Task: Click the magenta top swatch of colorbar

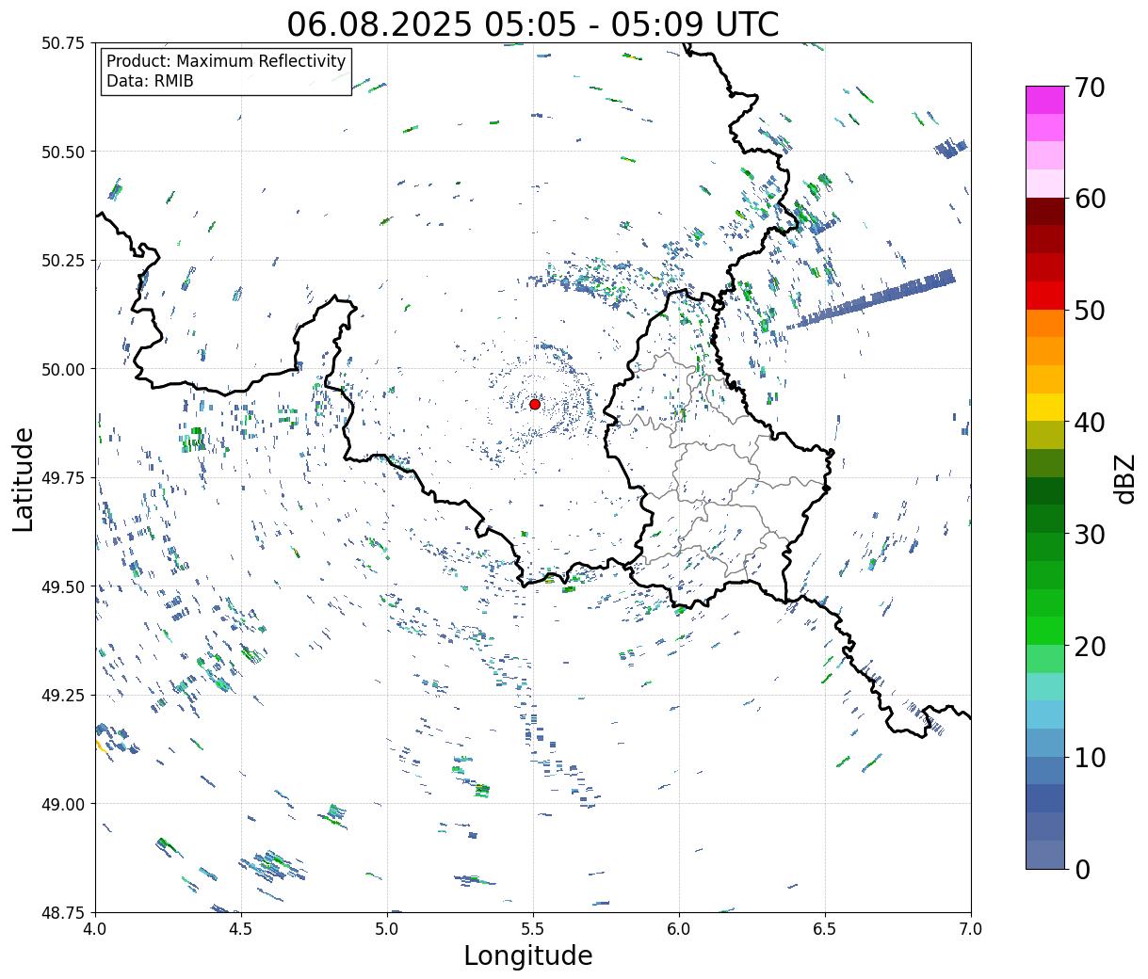Action: coord(1045,100)
